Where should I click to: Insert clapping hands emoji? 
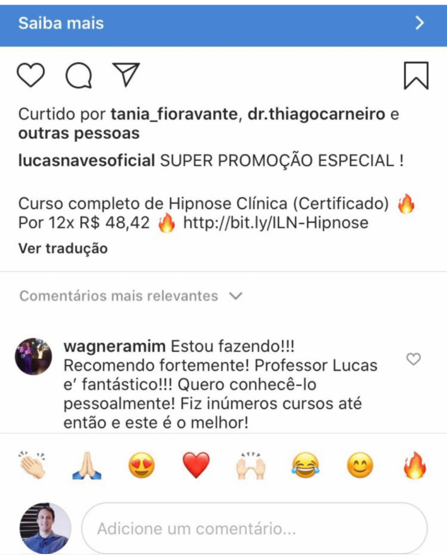(32, 465)
